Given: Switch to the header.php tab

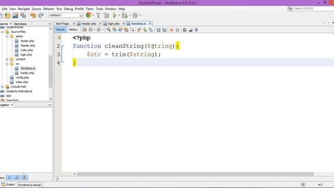Looking at the screenshot, I should pos(89,23).
